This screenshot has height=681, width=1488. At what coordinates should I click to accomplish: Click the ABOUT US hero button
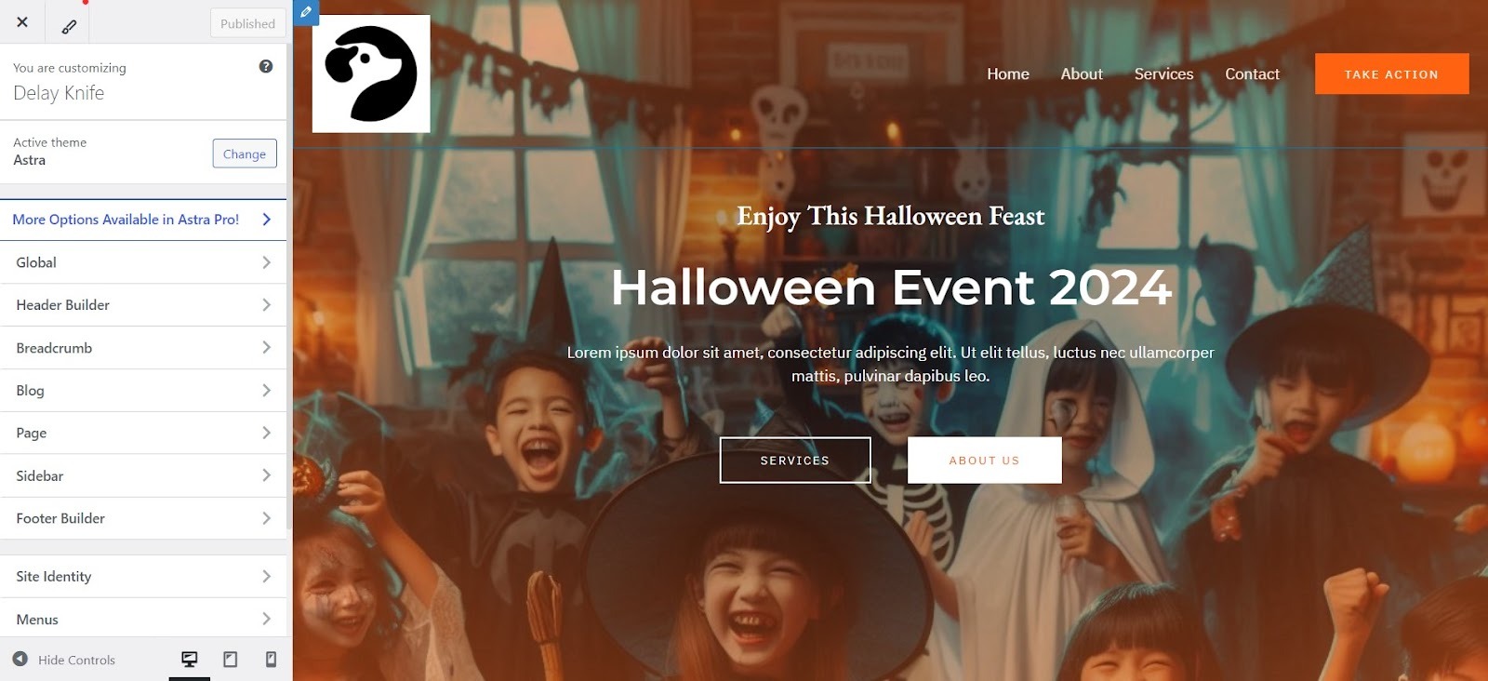point(984,461)
